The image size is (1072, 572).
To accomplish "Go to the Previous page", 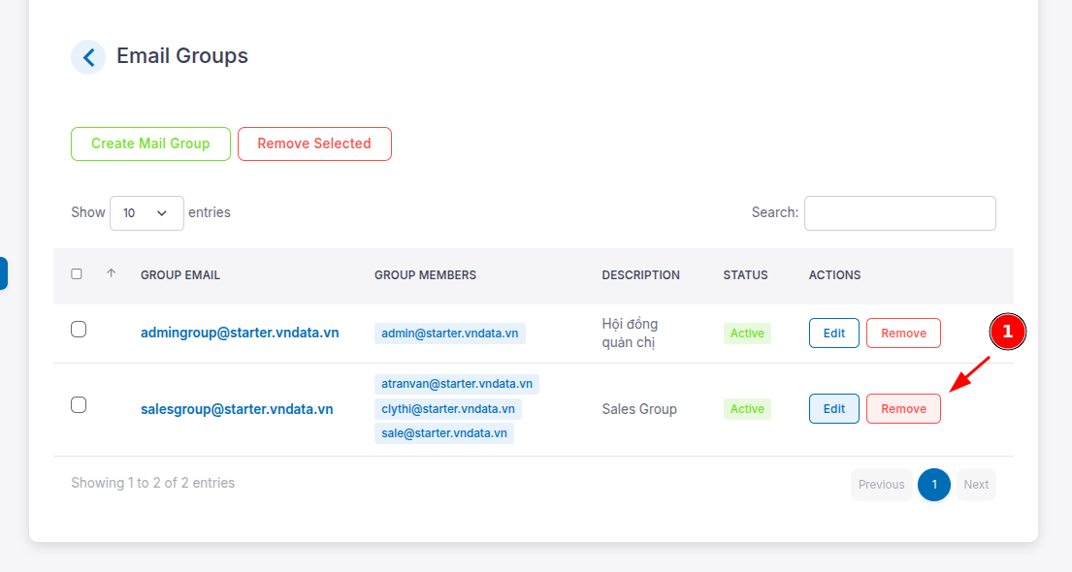I will pyautogui.click(x=881, y=485).
